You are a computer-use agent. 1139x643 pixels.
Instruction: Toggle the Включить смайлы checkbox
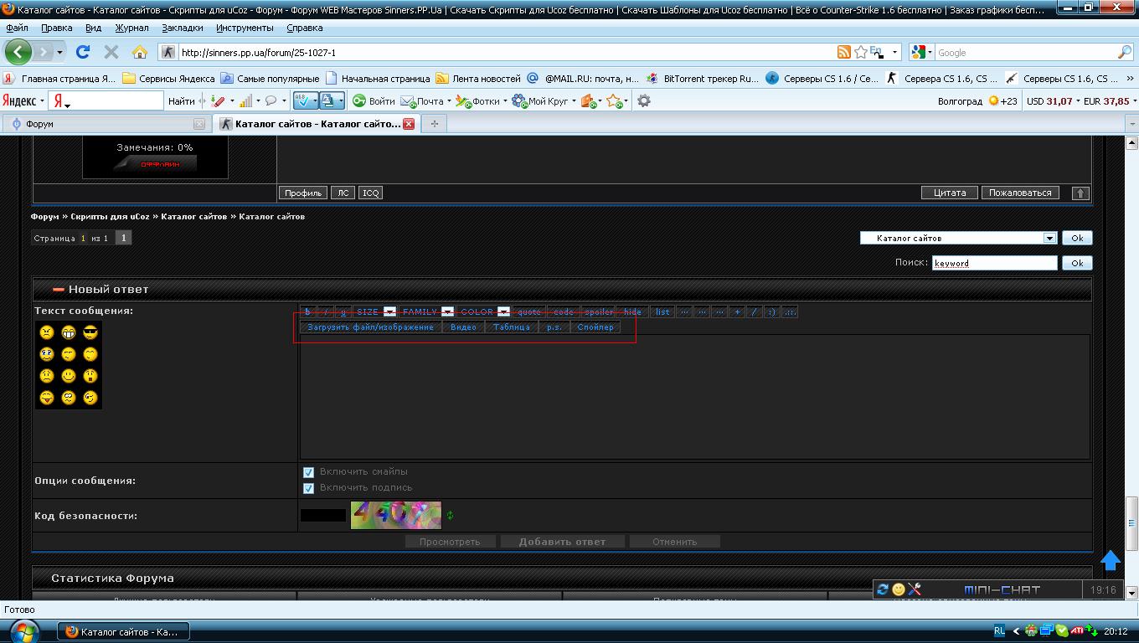click(308, 472)
